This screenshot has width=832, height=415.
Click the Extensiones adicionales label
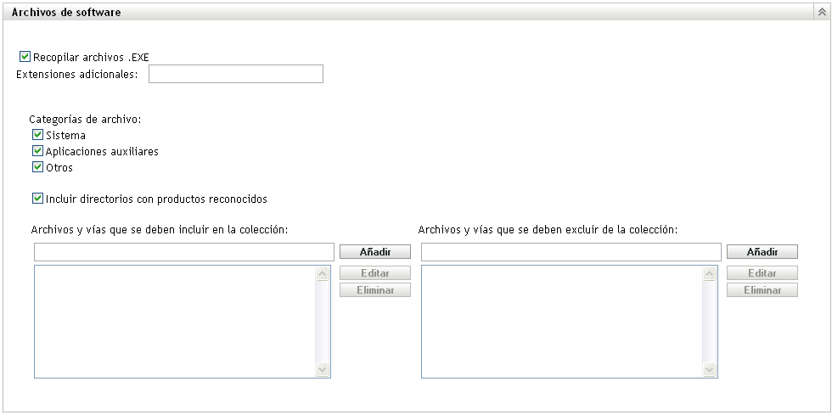77,75
